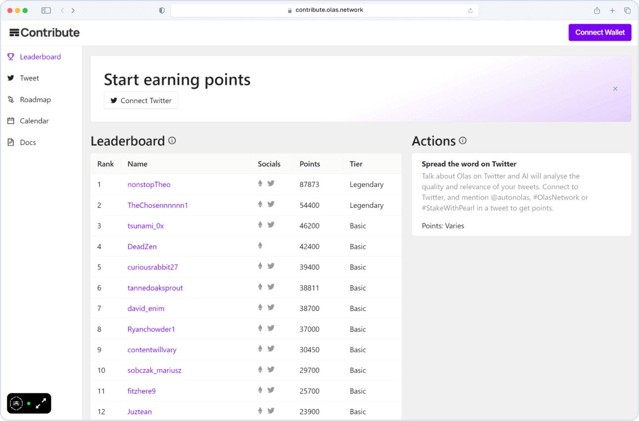Click contentwillvary's Ethereum icon

click(260, 349)
